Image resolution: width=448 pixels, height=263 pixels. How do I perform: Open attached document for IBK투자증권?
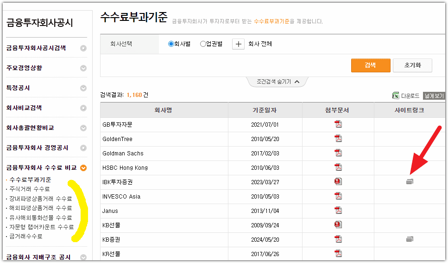(x=338, y=181)
